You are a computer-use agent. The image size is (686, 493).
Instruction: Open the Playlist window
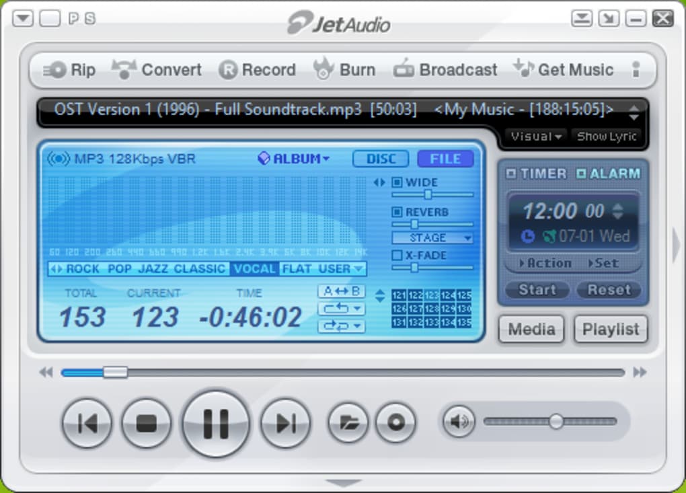pos(610,330)
